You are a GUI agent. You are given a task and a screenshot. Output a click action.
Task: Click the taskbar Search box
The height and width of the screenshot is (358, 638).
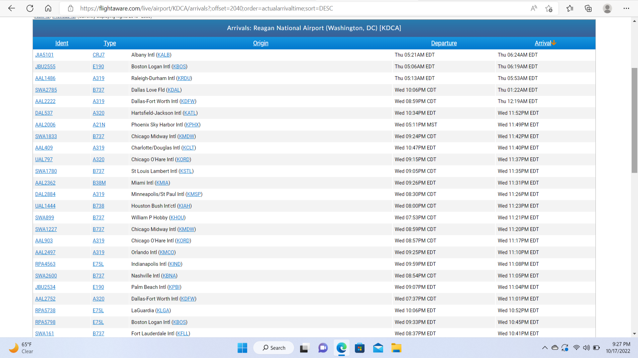tap(274, 348)
